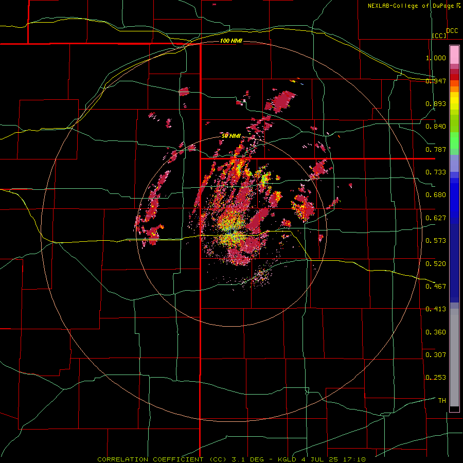463x463 pixels.
Task: Select the 50 NMI range ring label
Action: pyautogui.click(x=231, y=136)
